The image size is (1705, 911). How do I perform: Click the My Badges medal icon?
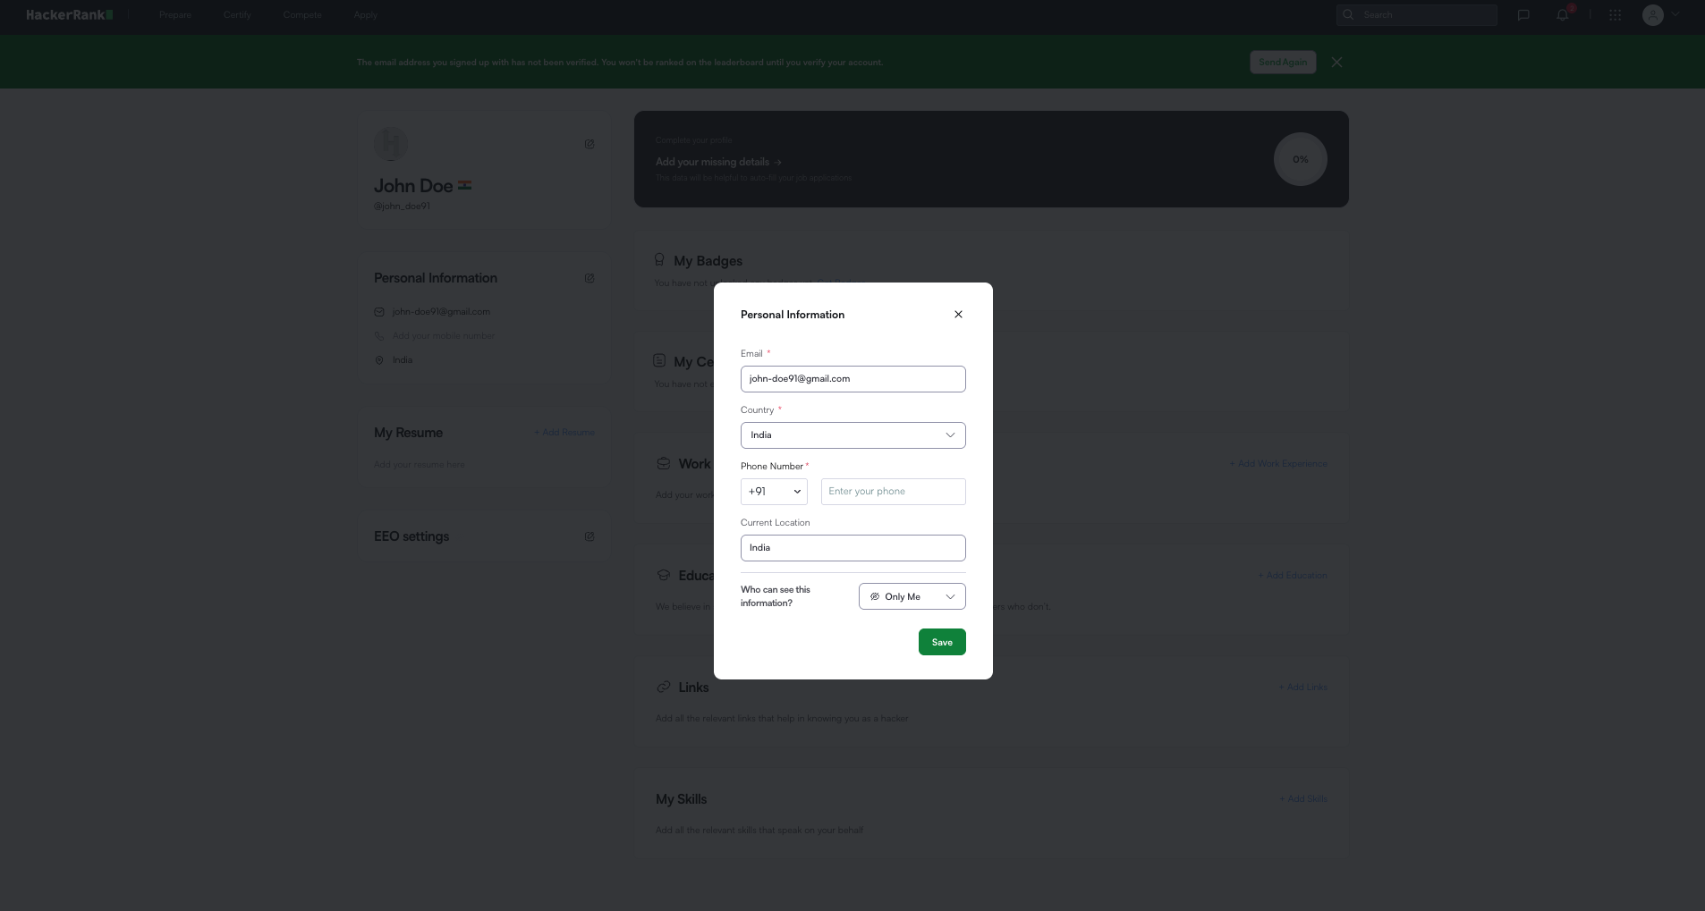tap(659, 260)
